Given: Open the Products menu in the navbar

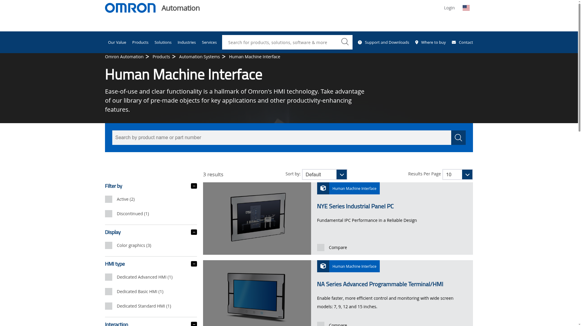Looking at the screenshot, I should (x=140, y=42).
